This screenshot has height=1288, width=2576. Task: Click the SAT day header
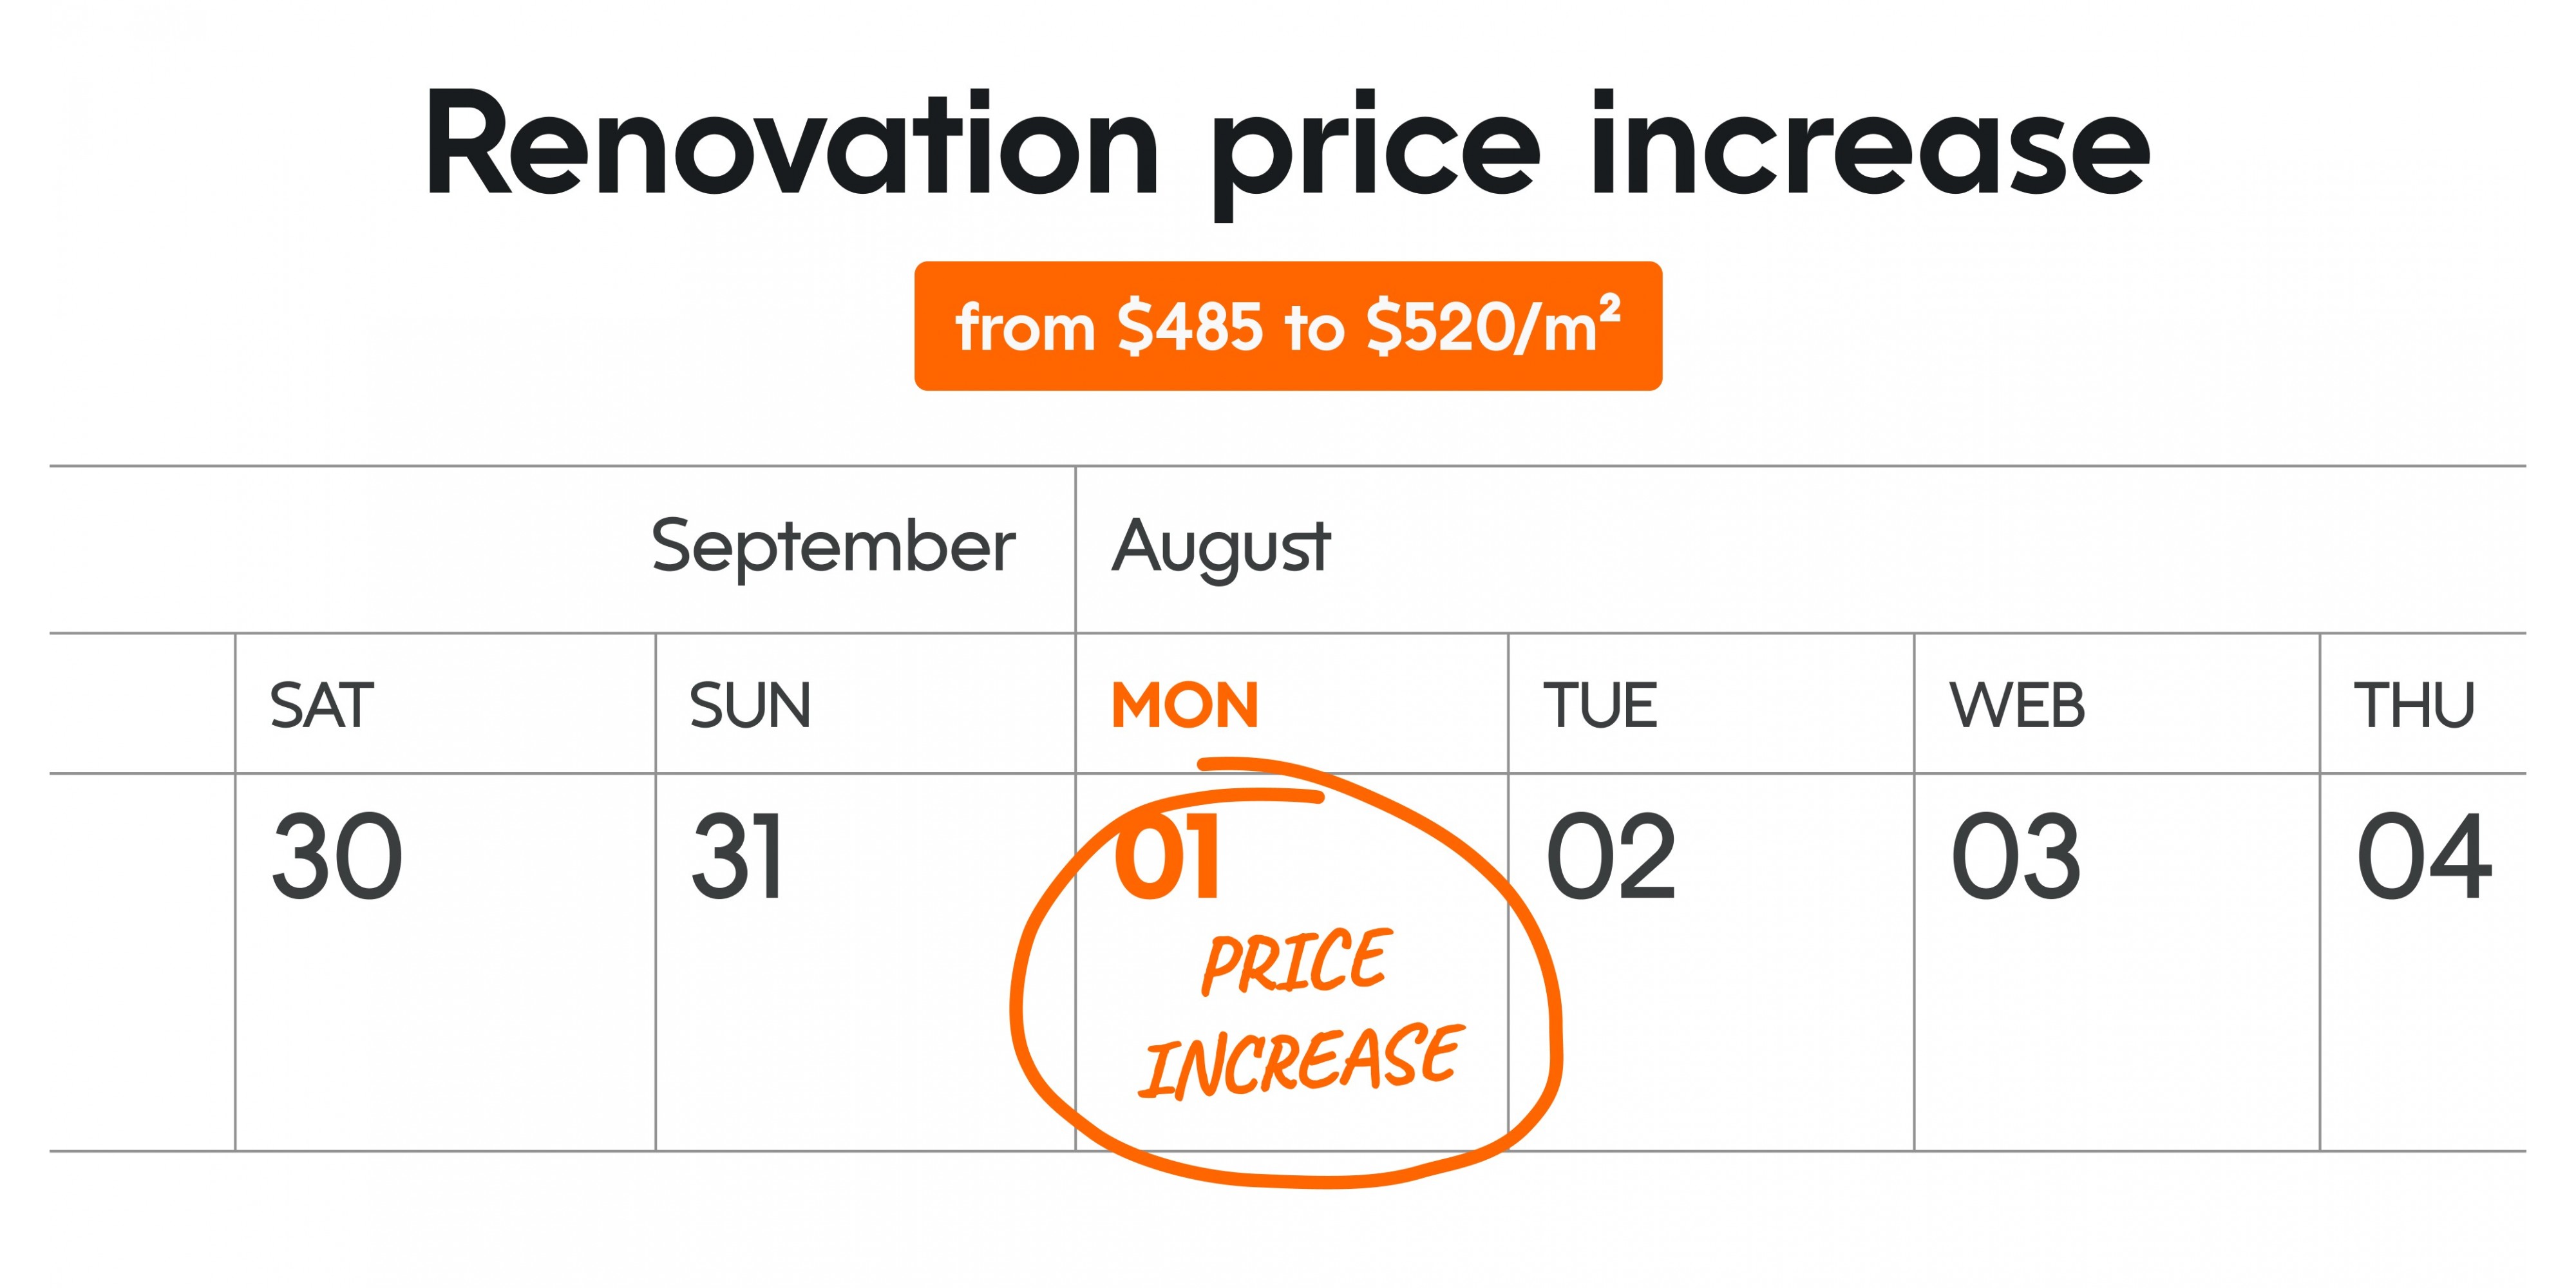pyautogui.click(x=322, y=705)
